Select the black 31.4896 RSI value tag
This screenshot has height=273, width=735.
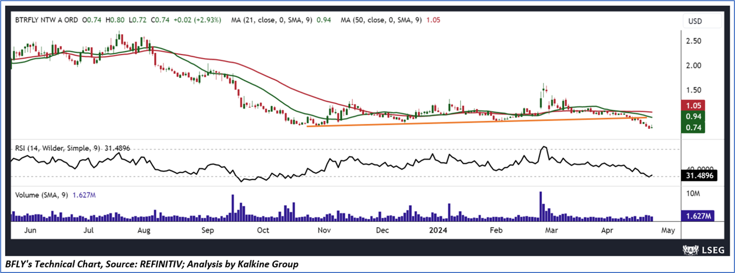pos(699,176)
